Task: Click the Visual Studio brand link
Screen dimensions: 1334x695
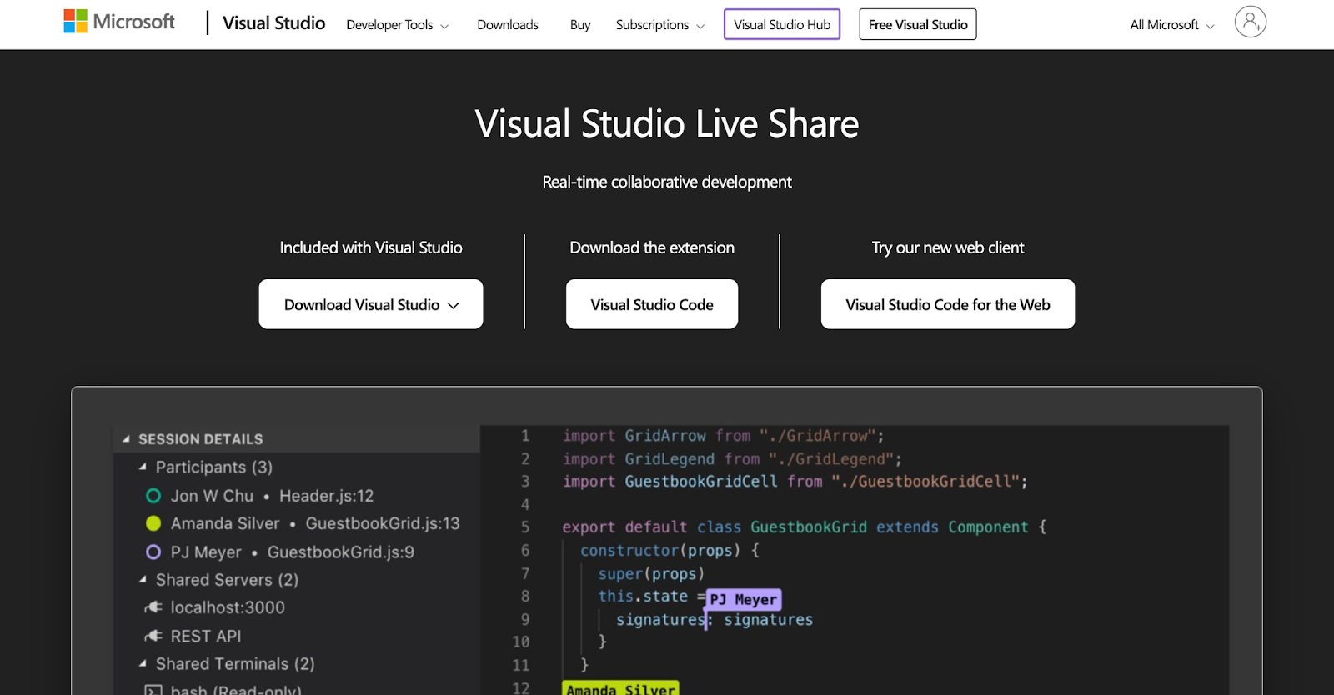Action: [273, 23]
